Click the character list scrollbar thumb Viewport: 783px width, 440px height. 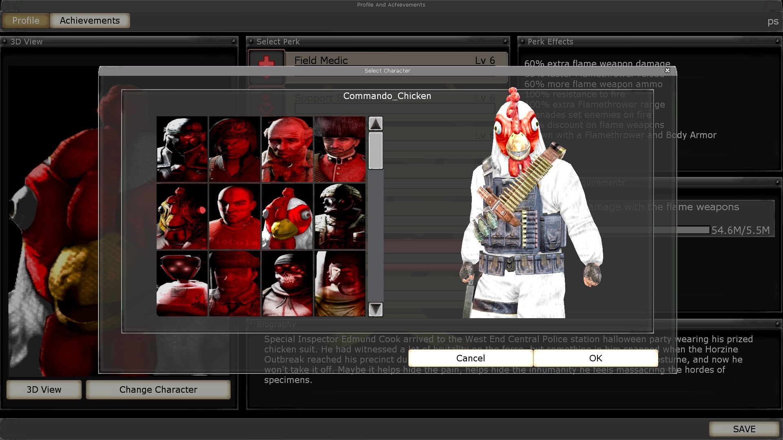tap(376, 150)
